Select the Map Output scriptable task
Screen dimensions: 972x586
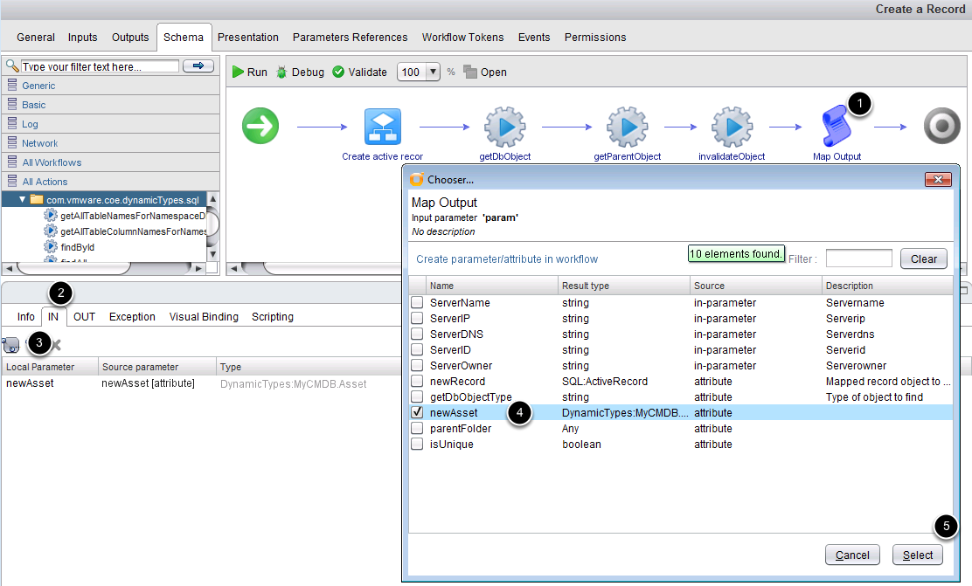[x=837, y=127]
